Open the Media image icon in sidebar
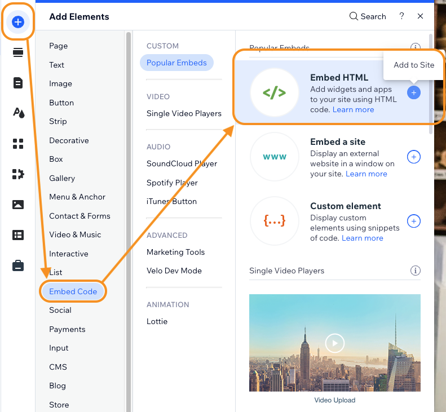Image resolution: width=446 pixels, height=412 pixels. (18, 205)
